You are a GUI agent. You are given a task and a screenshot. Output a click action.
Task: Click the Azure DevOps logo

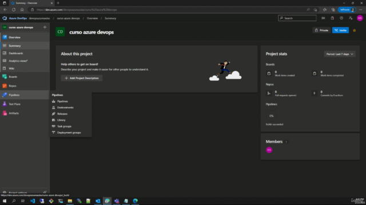5,18
